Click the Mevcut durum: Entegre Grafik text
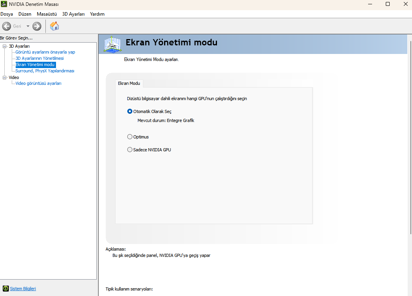Image resolution: width=412 pixels, height=296 pixels. click(166, 120)
